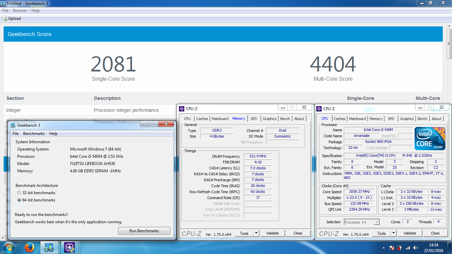Open the Action Center flag icon
Screen dimensions: 452x254
(x=391, y=248)
